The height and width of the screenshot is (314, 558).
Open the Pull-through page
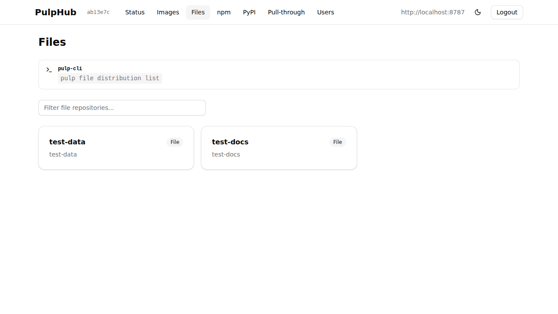click(x=286, y=12)
